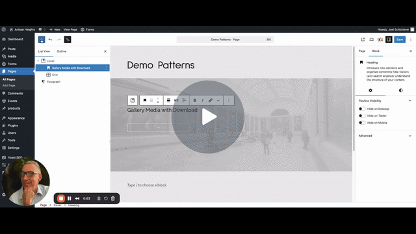Open the Yoast SEO icon in editor header

(x=380, y=40)
